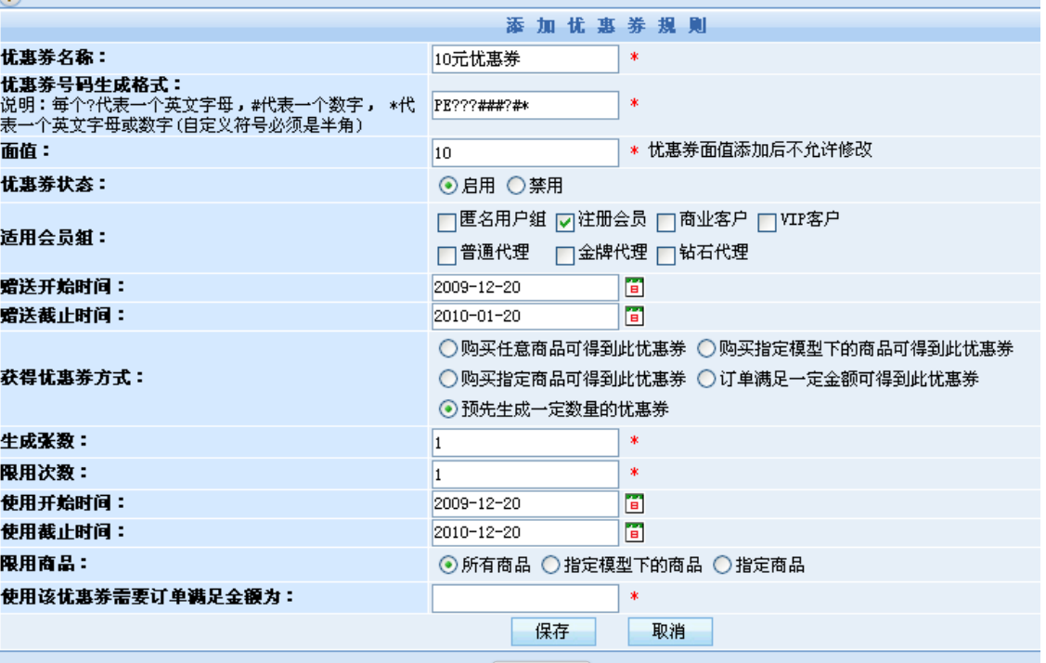
Task: Check the 金牌代理 checkbox
Action: [x=565, y=255]
